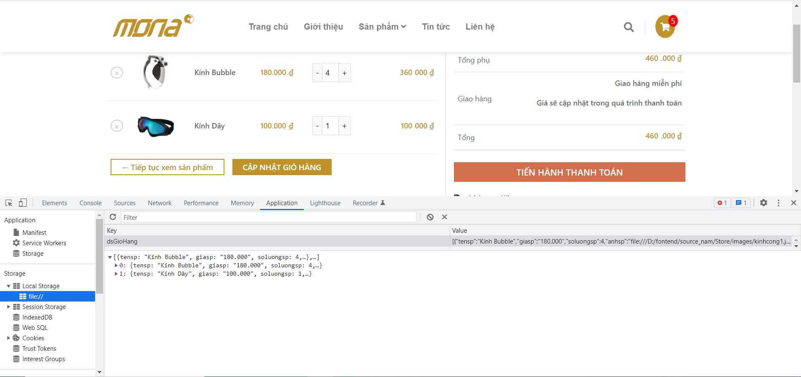Switch to the Console tab
Viewport: 801px width, 377px height.
tap(91, 203)
